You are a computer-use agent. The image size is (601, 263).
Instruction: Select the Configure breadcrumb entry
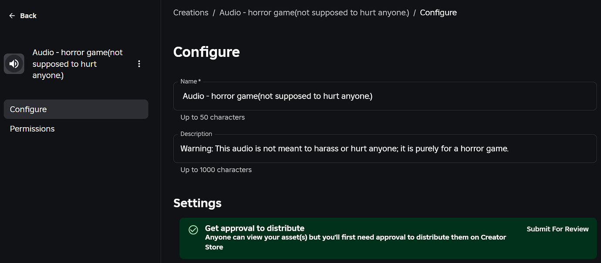(x=438, y=12)
